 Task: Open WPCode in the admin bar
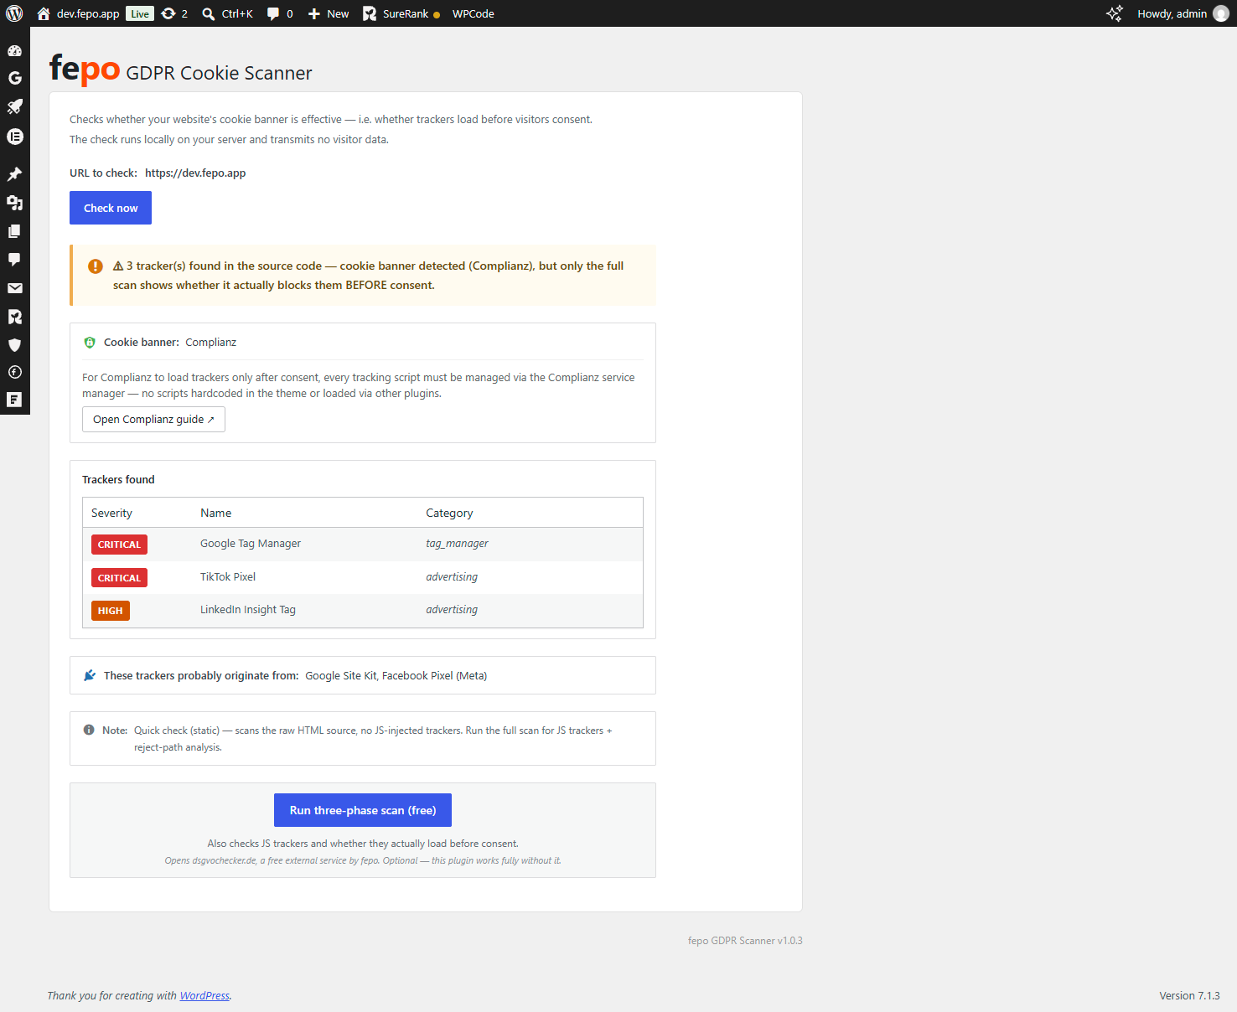474,13
